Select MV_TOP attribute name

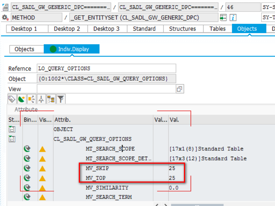click(96, 178)
